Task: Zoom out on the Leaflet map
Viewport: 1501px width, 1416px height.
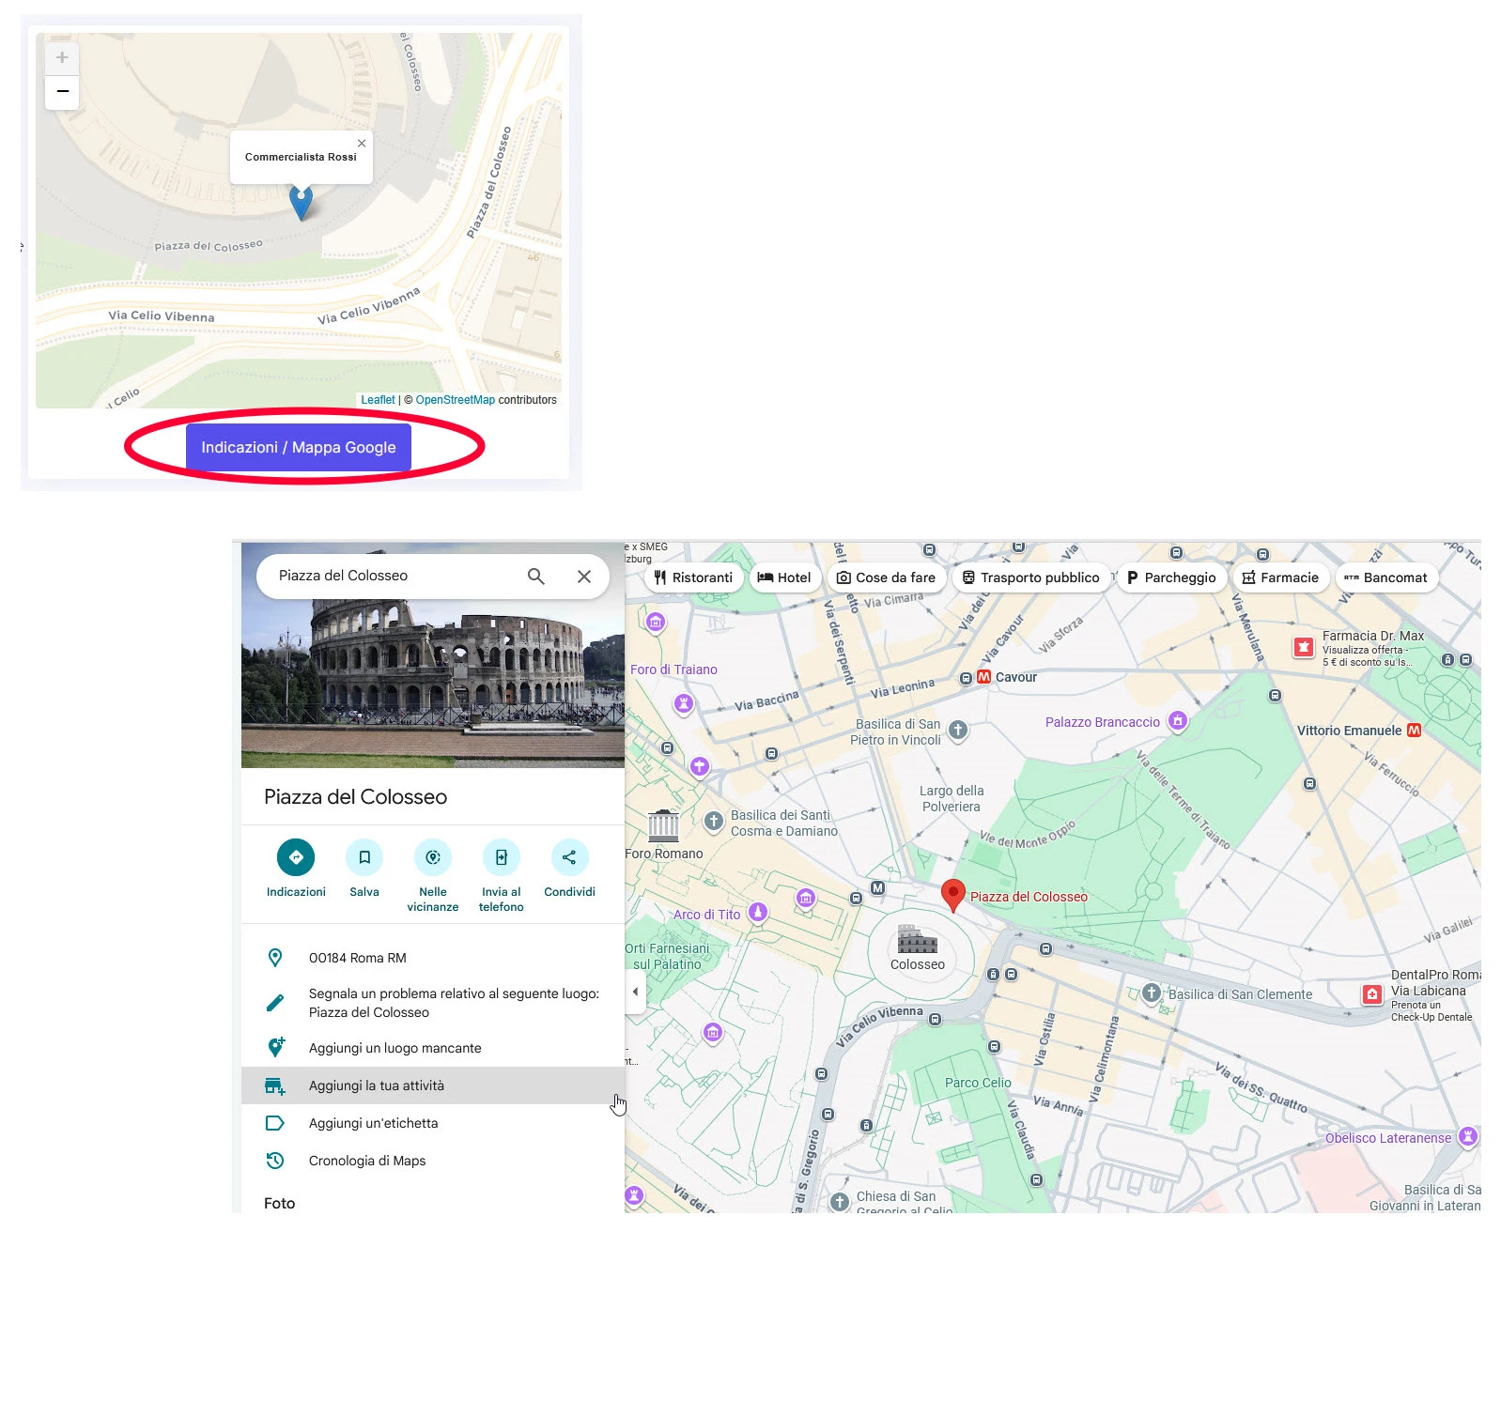Action: tap(62, 92)
